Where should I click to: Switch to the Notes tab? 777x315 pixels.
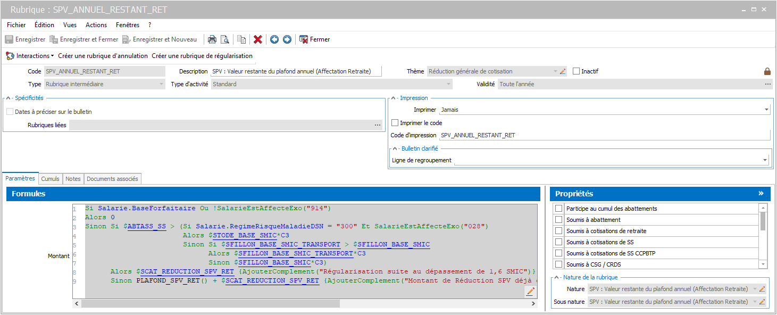pyautogui.click(x=73, y=179)
